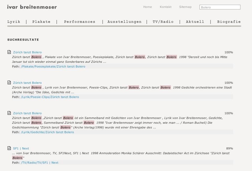The image size is (252, 171).
Task: Follow the /TV/Radio/TV/SF1 | Next path link
Action: pyautogui.click(x=40, y=163)
